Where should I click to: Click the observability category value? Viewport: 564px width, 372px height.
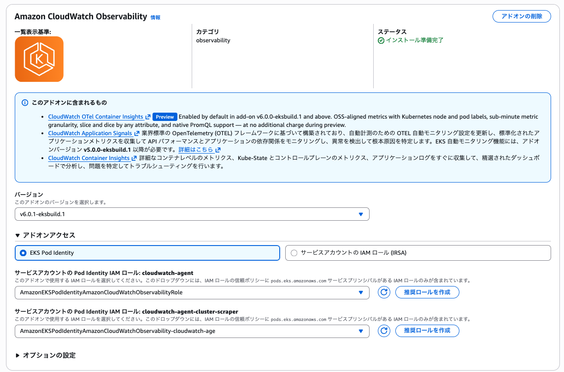pos(213,40)
